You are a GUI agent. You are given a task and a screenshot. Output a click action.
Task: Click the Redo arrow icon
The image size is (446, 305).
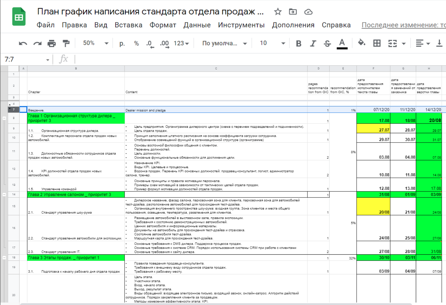[x=37, y=43]
